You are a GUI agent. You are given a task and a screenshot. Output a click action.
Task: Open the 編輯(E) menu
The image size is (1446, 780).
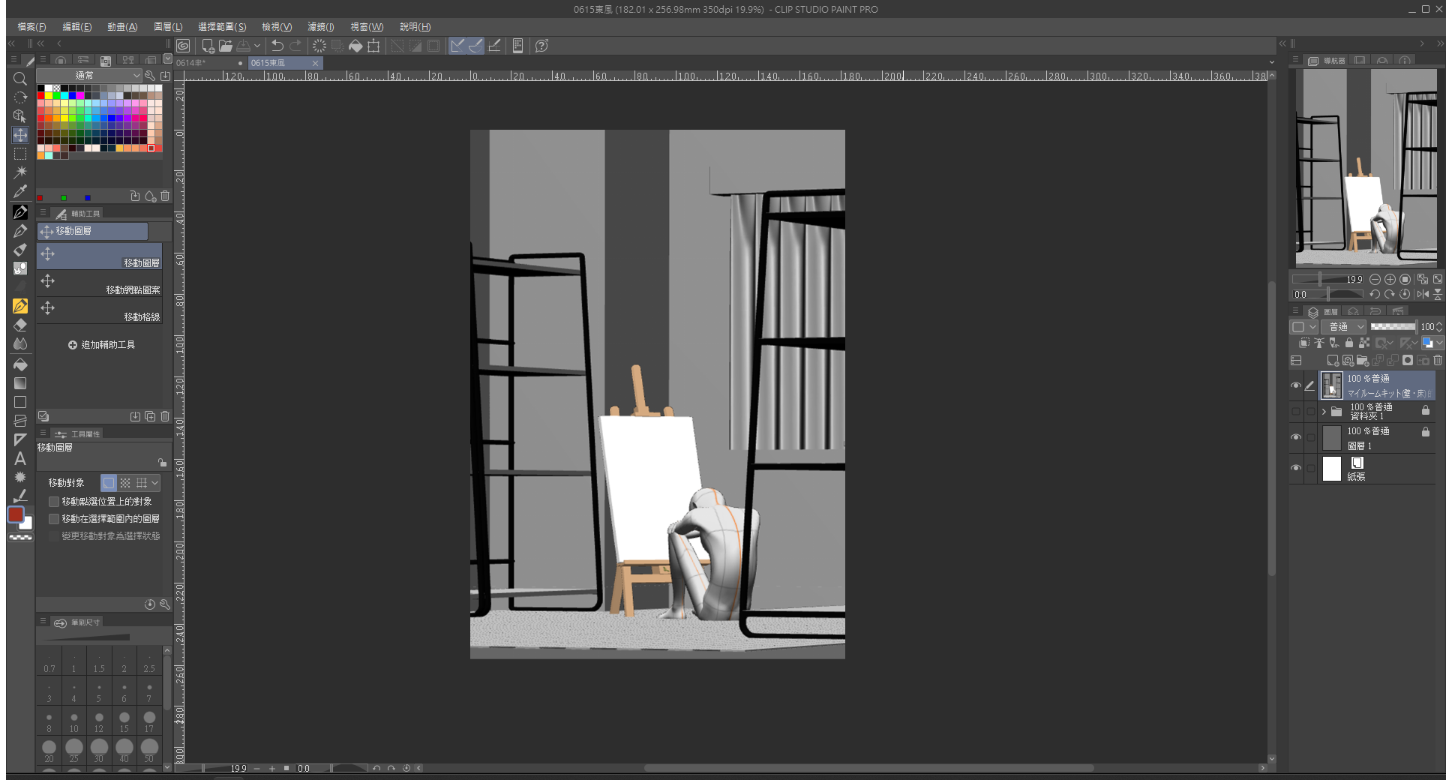pos(76,27)
